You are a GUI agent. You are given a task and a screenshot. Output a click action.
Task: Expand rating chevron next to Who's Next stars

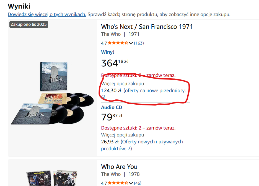tap(131, 43)
